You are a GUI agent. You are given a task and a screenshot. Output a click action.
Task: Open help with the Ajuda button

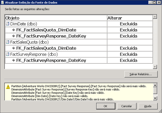coord(148,106)
